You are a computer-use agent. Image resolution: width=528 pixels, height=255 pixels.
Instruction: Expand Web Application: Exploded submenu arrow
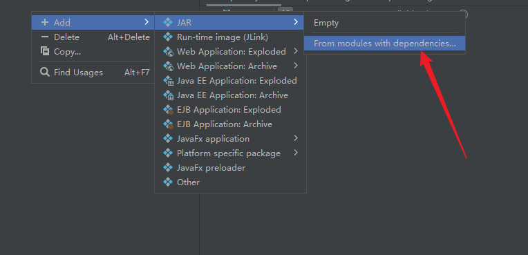[x=296, y=51]
